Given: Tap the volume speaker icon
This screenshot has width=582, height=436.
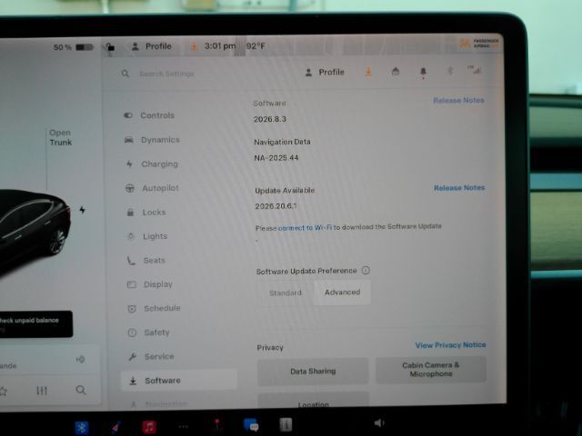Looking at the screenshot, I should 379,422.
